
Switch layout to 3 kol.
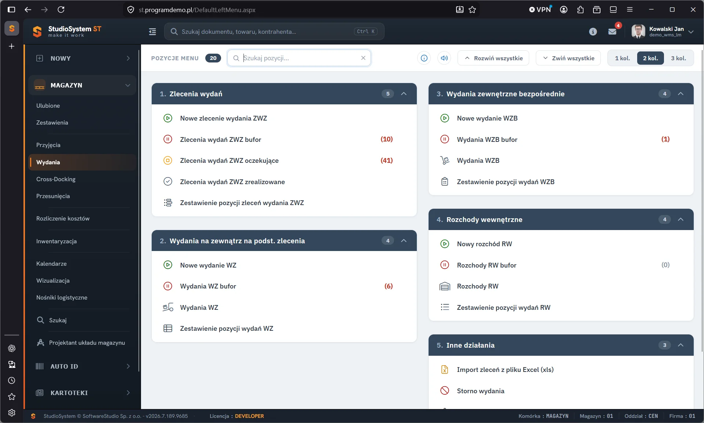point(678,58)
